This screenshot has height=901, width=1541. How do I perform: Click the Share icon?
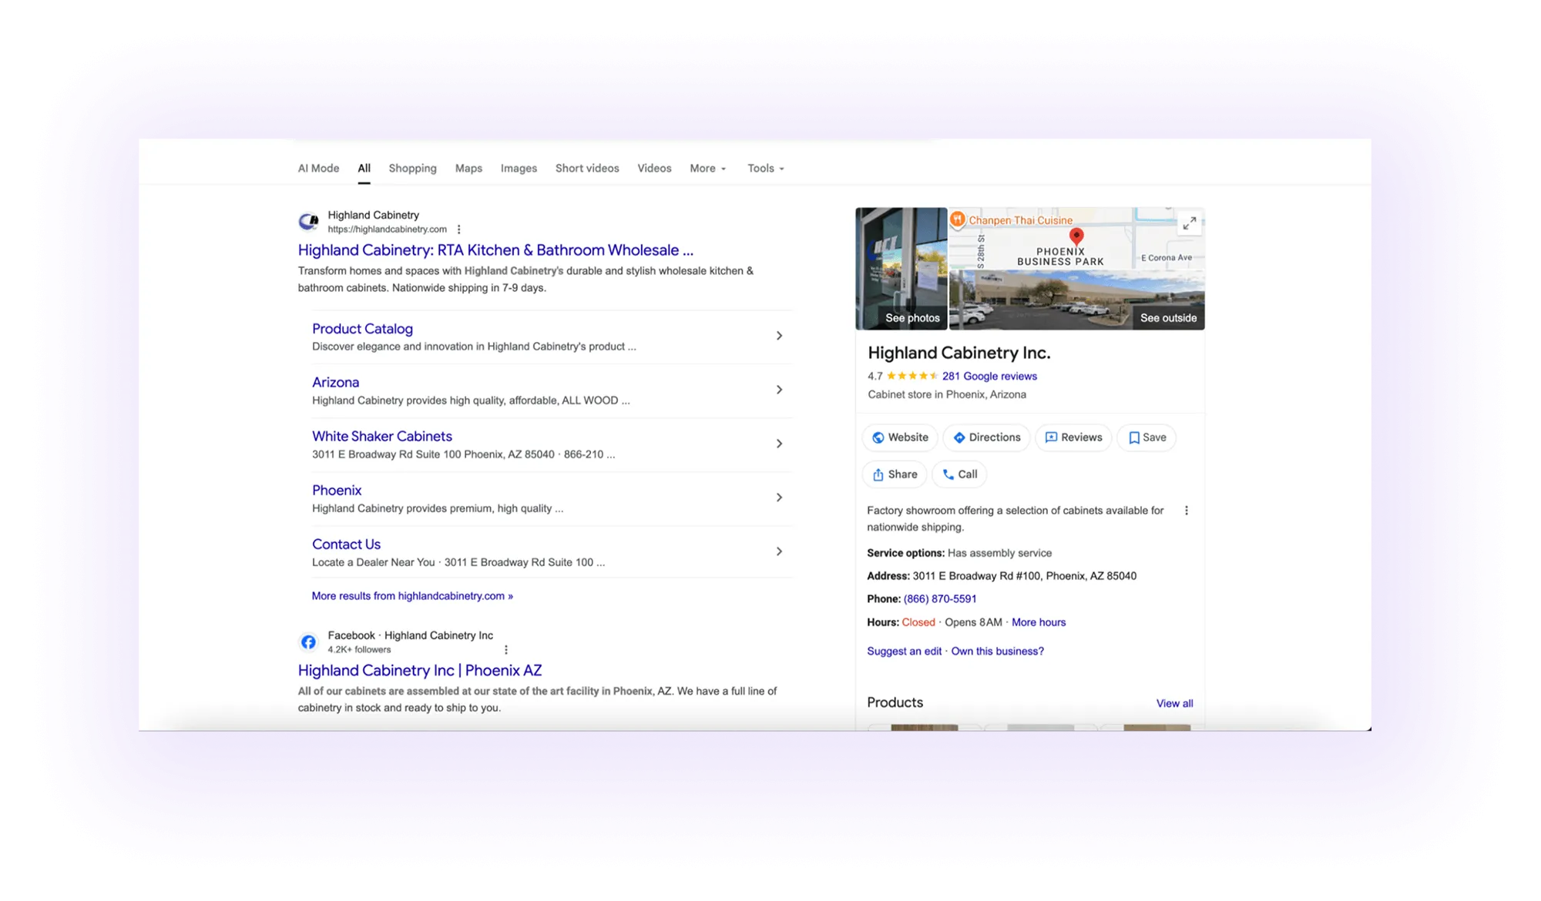[x=878, y=474]
